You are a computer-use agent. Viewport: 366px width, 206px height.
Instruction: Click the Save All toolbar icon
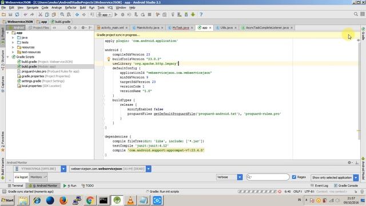(x=10, y=14)
